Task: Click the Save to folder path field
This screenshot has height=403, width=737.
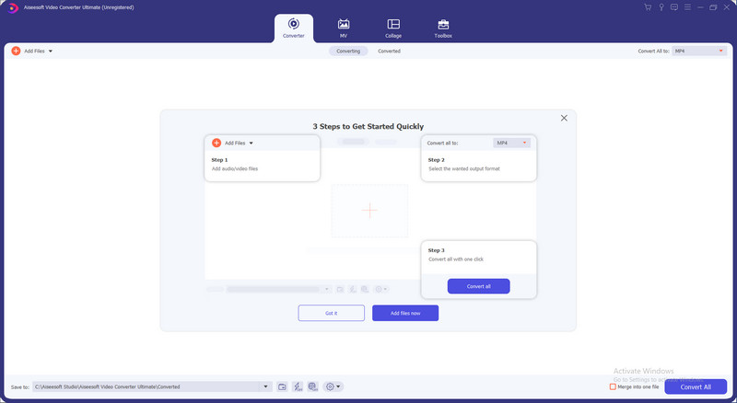Action: [146, 386]
